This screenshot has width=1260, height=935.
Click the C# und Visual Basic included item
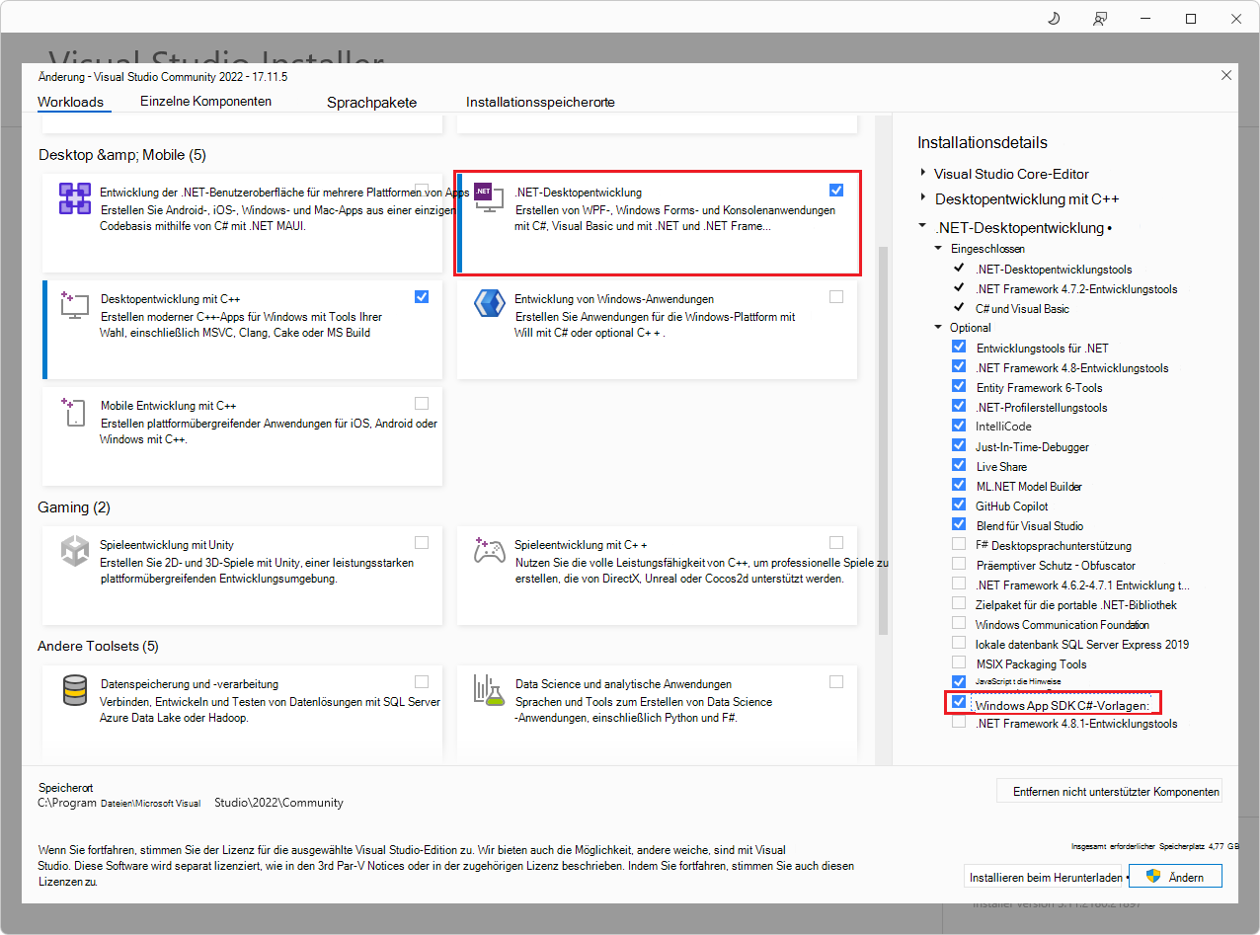point(1022,308)
